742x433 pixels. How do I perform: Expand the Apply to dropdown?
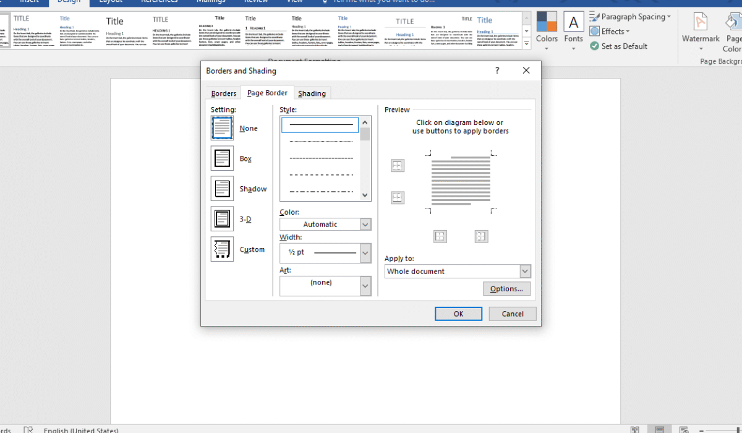click(525, 272)
